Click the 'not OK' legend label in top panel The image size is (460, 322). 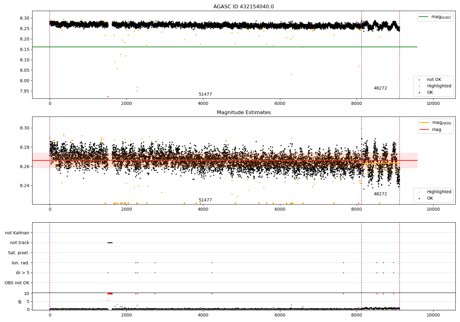[x=434, y=80]
